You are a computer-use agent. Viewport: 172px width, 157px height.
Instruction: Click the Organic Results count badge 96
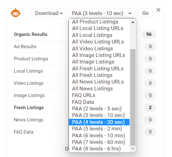(x=149, y=34)
